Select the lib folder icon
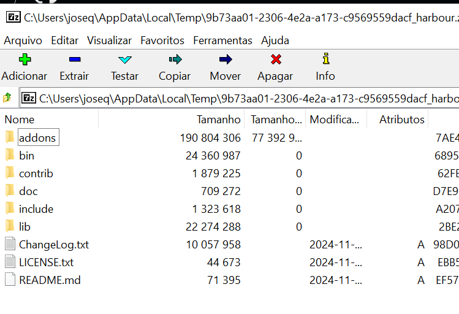 [10, 226]
